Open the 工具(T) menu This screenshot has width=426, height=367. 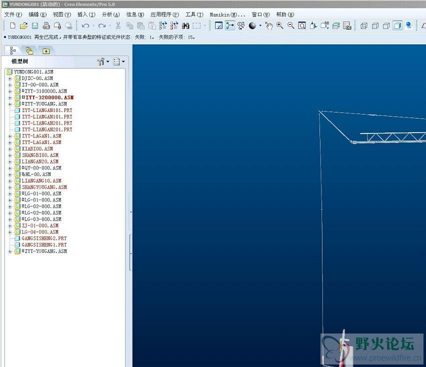(x=194, y=14)
